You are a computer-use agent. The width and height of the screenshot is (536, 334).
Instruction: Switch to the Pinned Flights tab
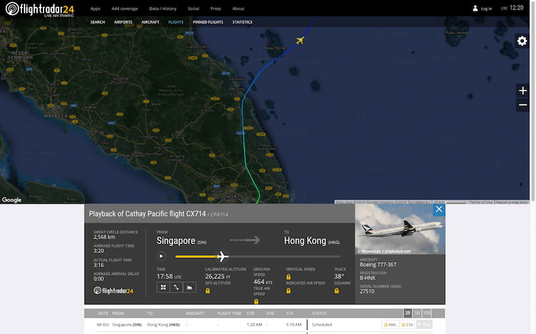208,22
